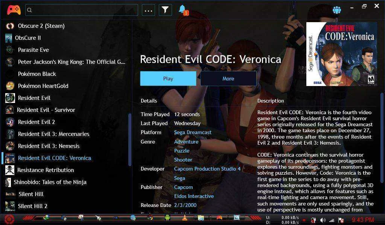This screenshot has height=225, width=385.
Task: Select ObsCure II in the game list
Action: point(28,38)
